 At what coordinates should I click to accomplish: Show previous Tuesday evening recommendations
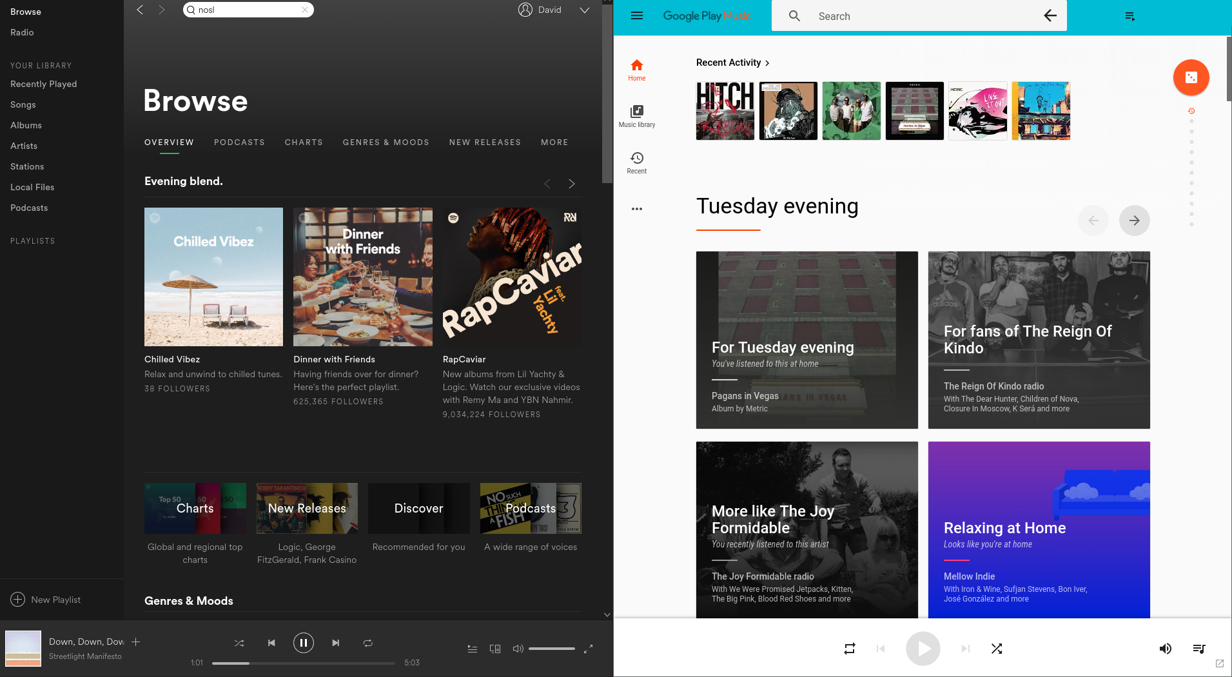[1093, 221]
